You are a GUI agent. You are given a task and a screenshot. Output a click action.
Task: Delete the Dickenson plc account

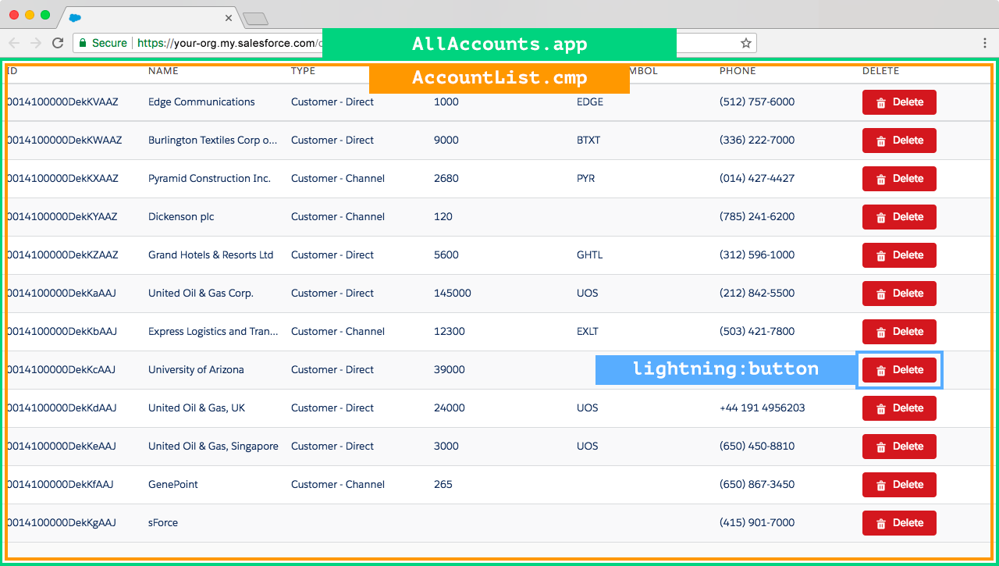coord(899,217)
